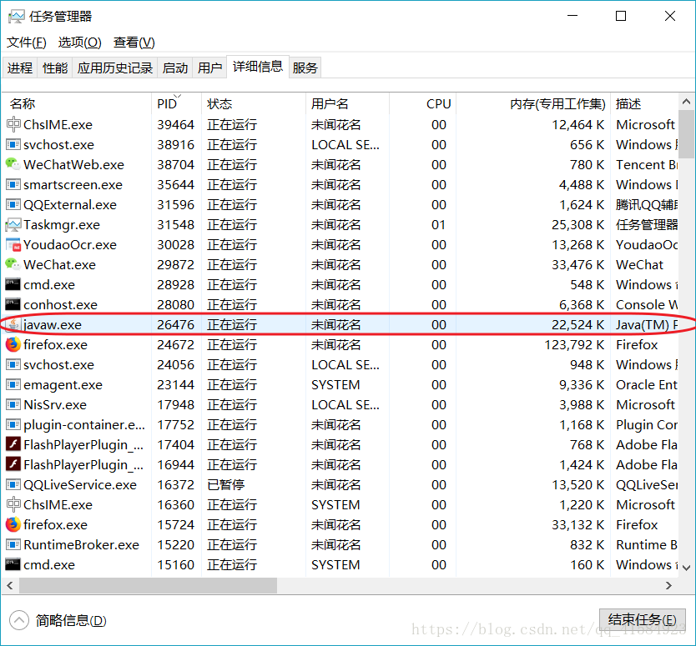
Task: Click the horizontal scrollbar left arrow
Action: pyautogui.click(x=10, y=586)
